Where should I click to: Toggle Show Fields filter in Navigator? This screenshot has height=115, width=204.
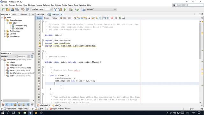click(x=7, y=104)
